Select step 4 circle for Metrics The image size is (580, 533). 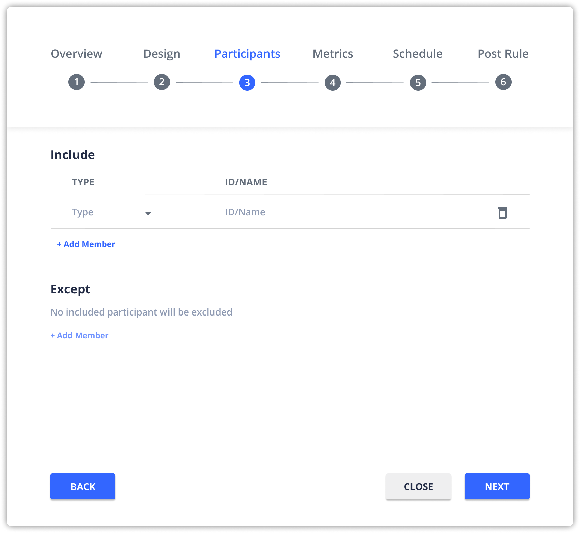point(333,82)
